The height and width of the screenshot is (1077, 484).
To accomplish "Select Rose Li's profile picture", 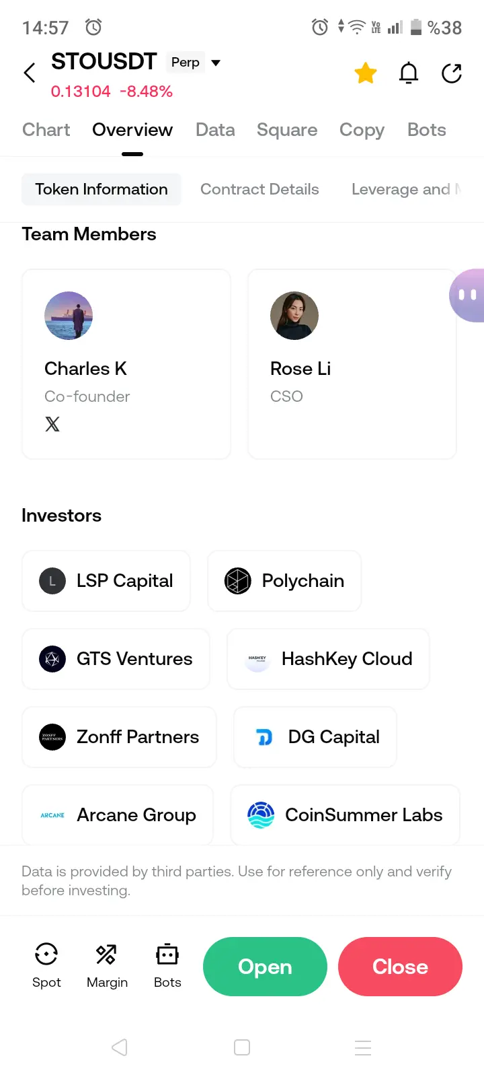I will pyautogui.click(x=294, y=316).
